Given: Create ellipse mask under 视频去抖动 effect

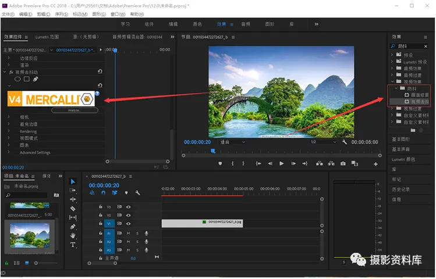Looking at the screenshot, I should click(x=17, y=78).
